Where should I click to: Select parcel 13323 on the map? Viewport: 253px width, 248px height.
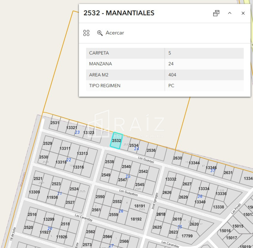pyautogui.click(x=89, y=133)
